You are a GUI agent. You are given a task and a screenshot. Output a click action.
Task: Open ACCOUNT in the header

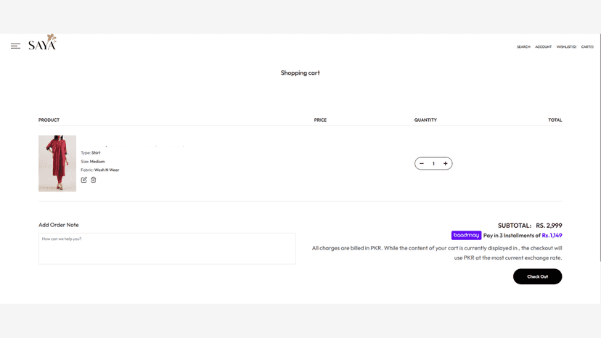pyautogui.click(x=543, y=46)
